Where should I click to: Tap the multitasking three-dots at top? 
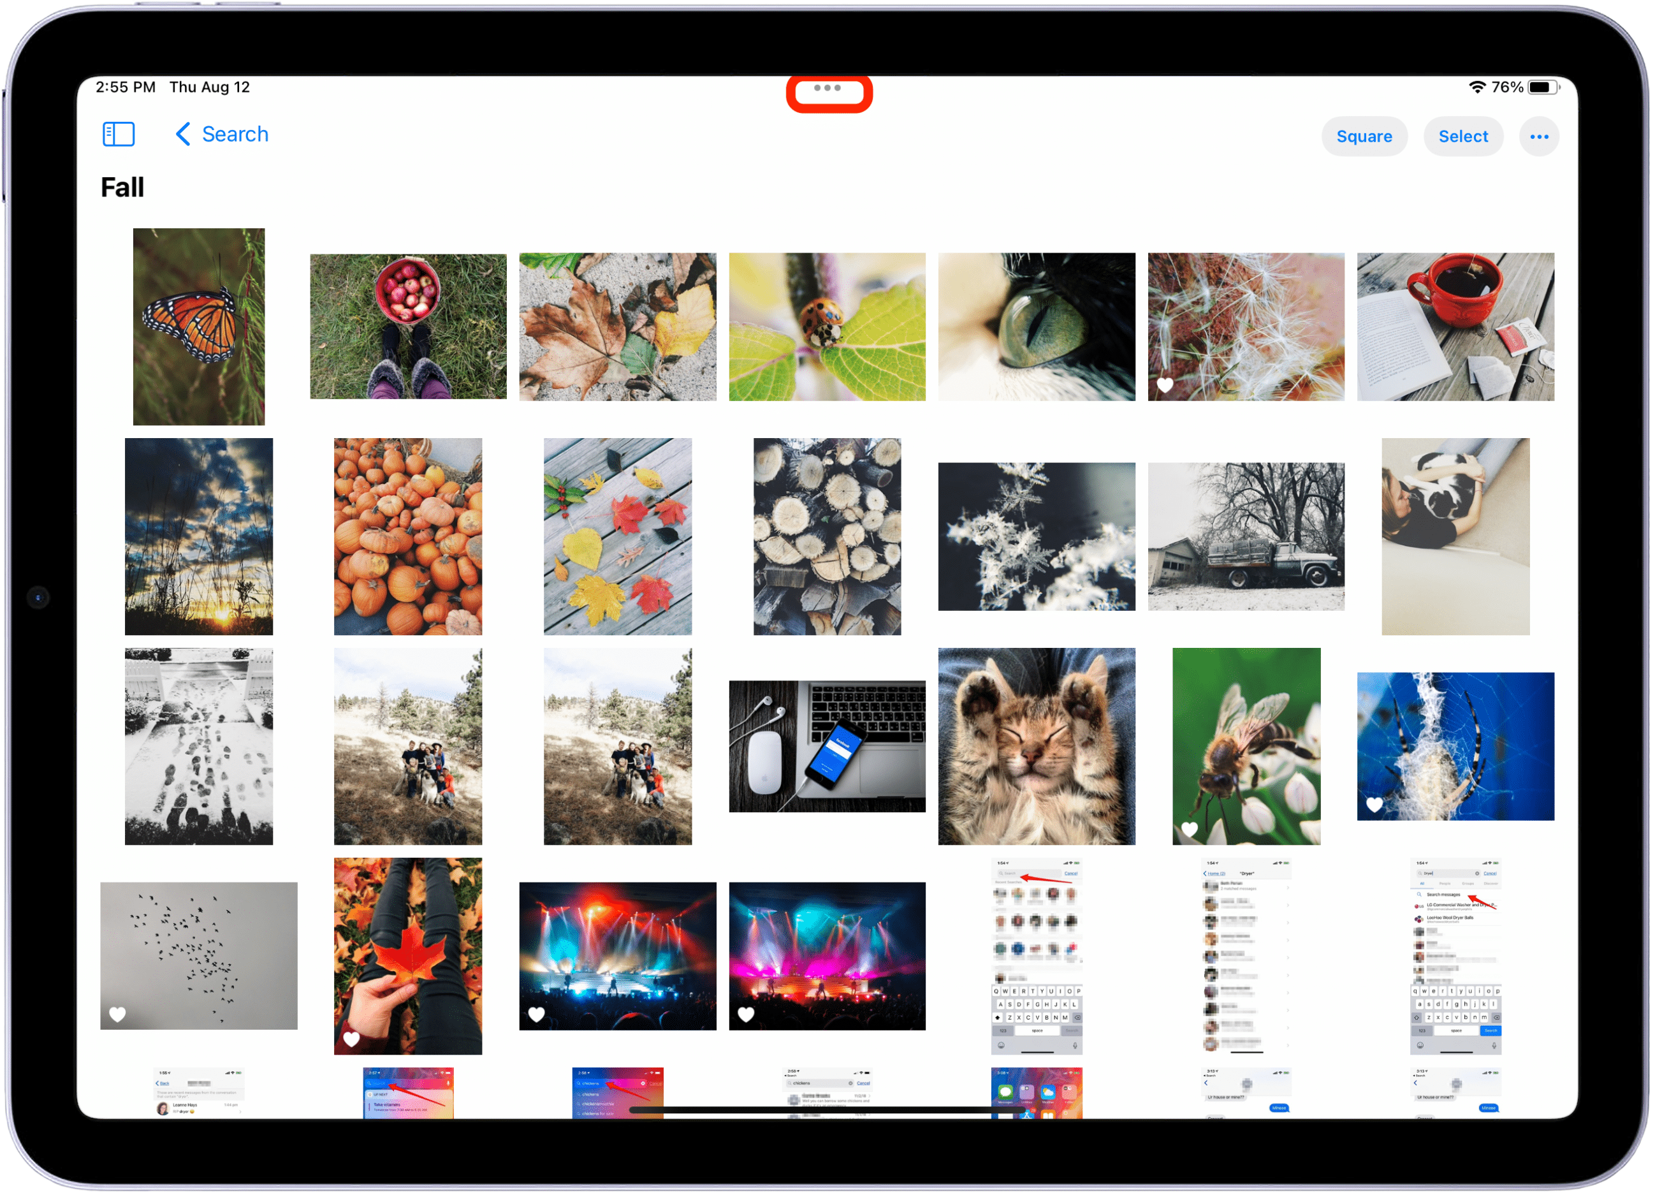tap(829, 89)
